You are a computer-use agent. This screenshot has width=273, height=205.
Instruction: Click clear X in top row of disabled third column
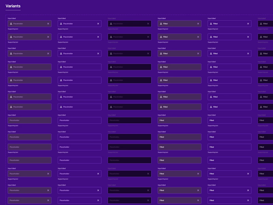click(148, 24)
